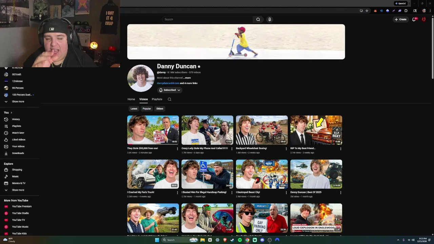Open Steam from the taskbar
The height and width of the screenshot is (244, 434).
click(x=232, y=240)
